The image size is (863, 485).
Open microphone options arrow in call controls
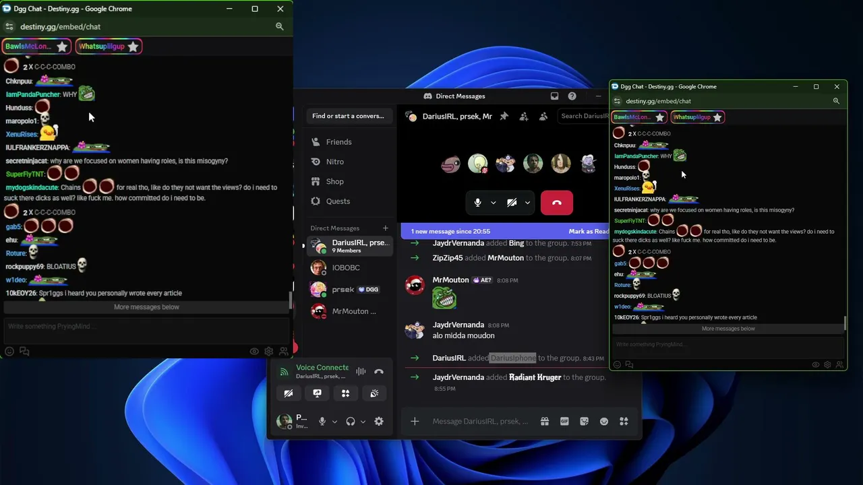(493, 202)
